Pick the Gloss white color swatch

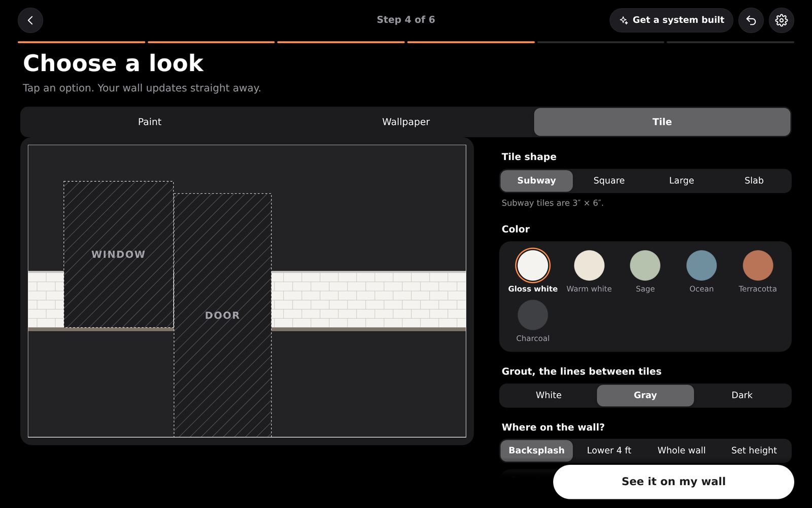(533, 265)
